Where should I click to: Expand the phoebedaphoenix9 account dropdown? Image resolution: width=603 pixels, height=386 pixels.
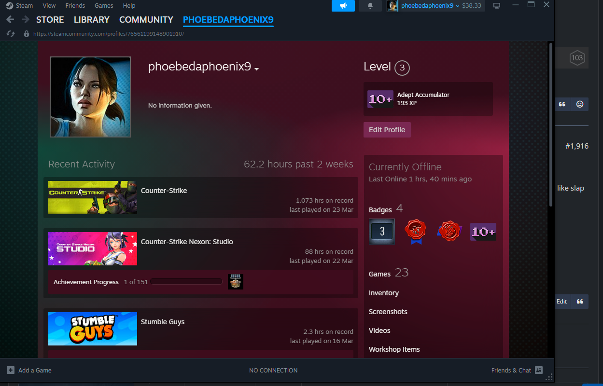457,6
